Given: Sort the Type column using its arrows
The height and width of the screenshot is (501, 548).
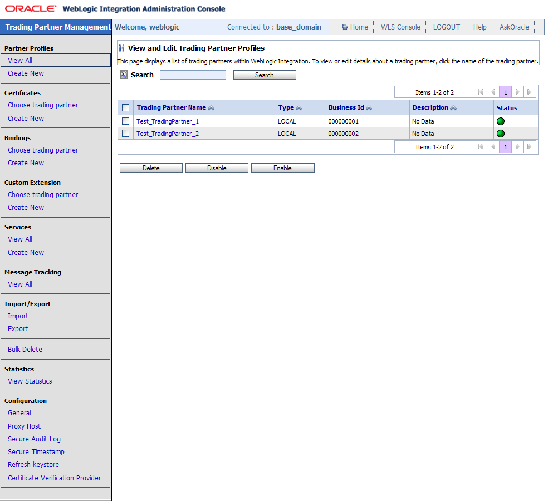Looking at the screenshot, I should click(299, 107).
